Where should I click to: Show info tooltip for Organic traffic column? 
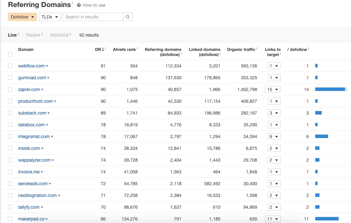point(257,48)
